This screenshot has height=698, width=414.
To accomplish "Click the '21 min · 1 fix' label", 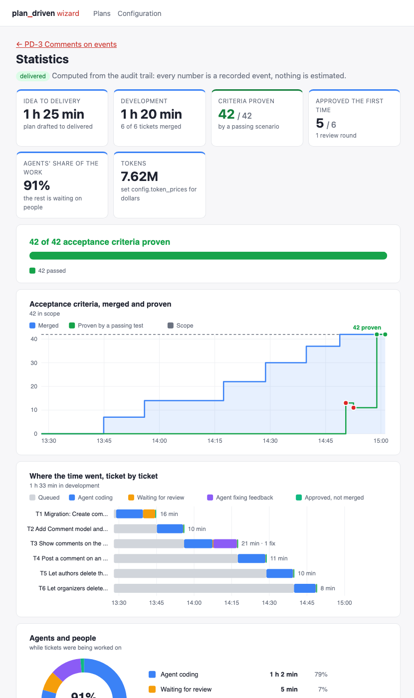I will pyautogui.click(x=258, y=543).
